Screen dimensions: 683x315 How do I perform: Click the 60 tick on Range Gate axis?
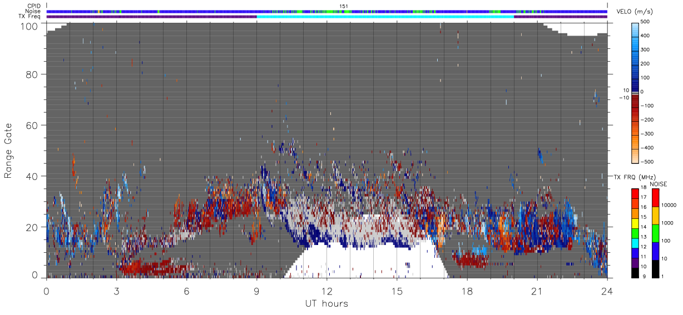point(32,126)
